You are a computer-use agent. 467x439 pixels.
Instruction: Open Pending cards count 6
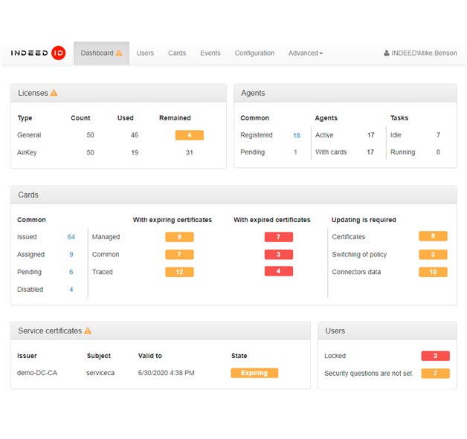click(x=71, y=272)
